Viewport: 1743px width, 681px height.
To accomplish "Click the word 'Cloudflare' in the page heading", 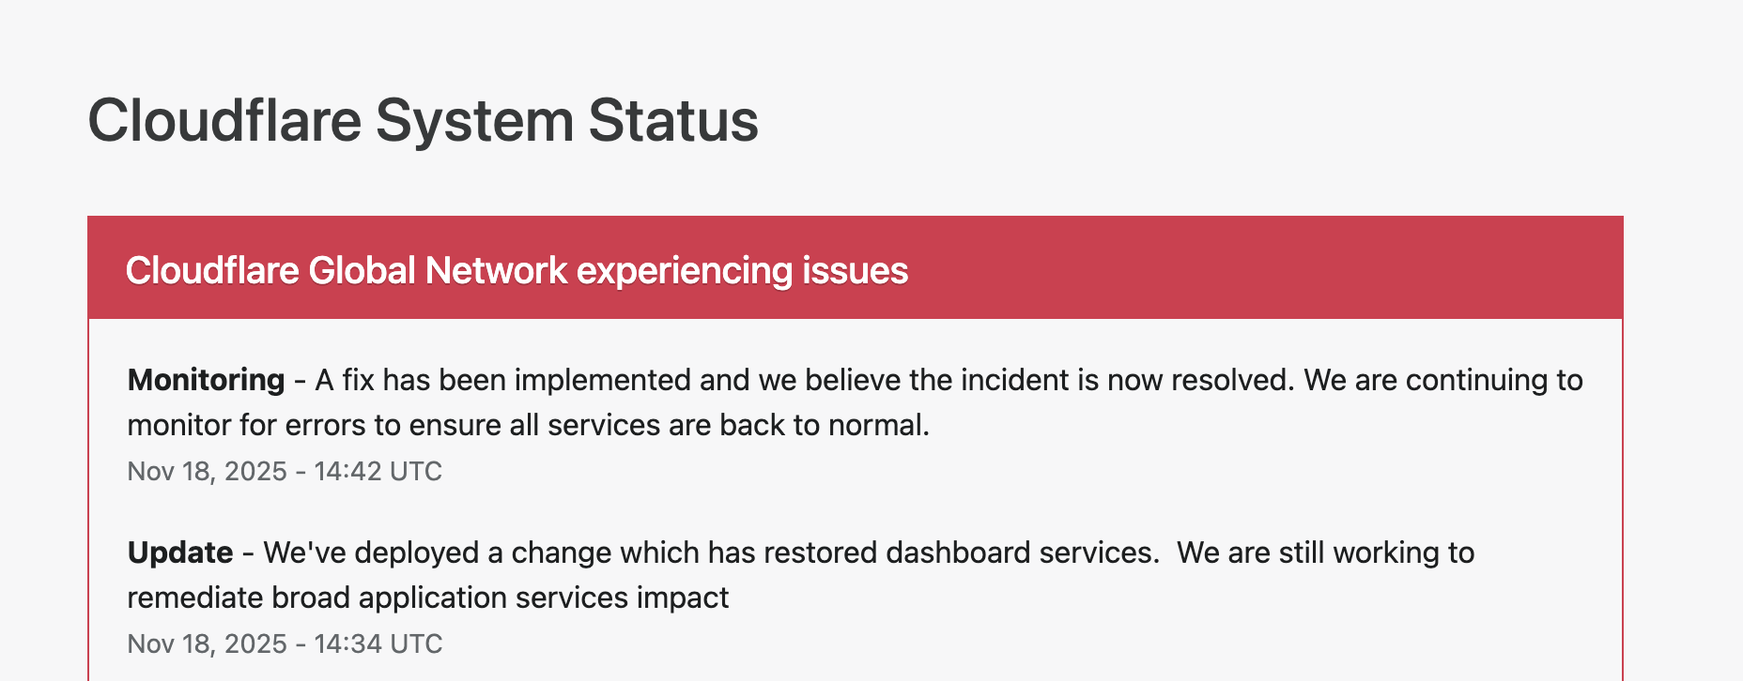I will [224, 121].
